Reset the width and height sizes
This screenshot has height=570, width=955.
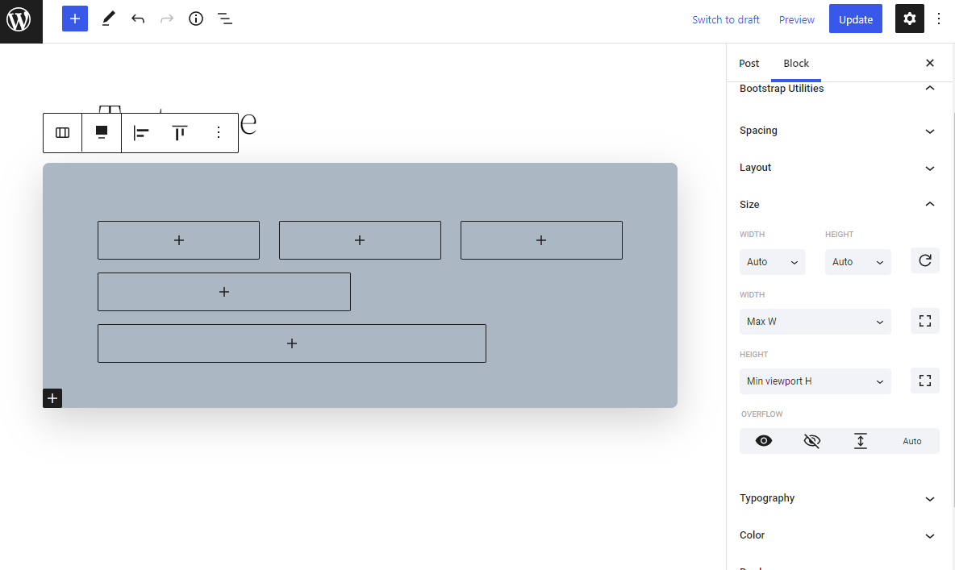(925, 260)
